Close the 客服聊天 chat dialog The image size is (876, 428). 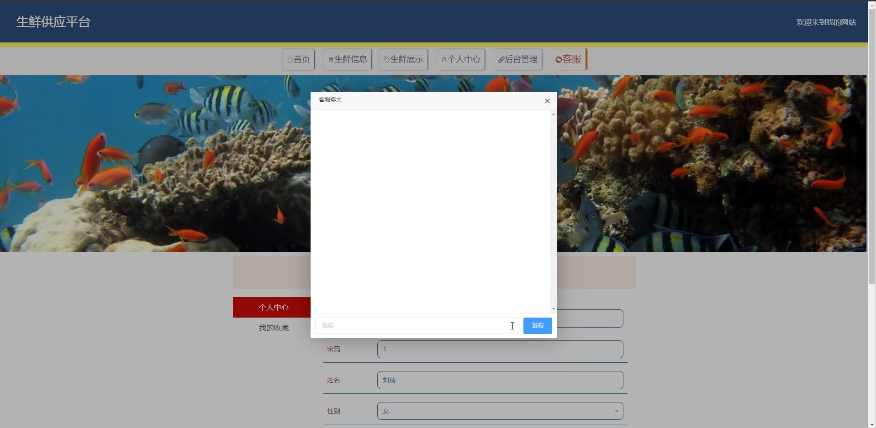pyautogui.click(x=547, y=101)
